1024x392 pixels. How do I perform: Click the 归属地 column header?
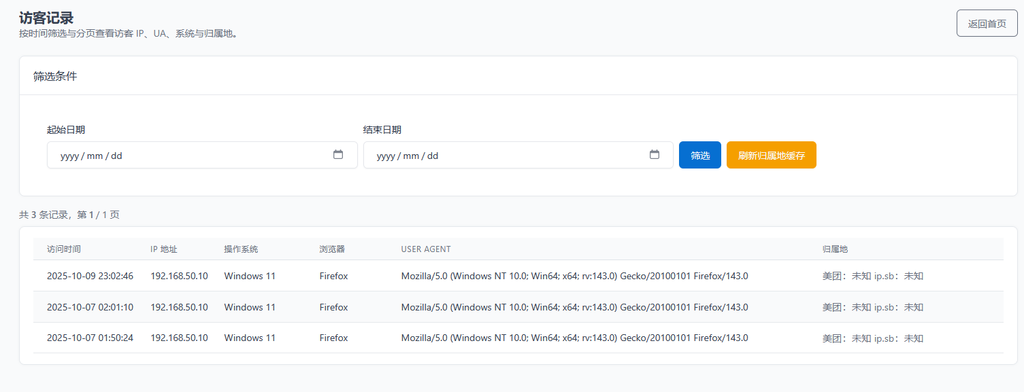click(835, 249)
